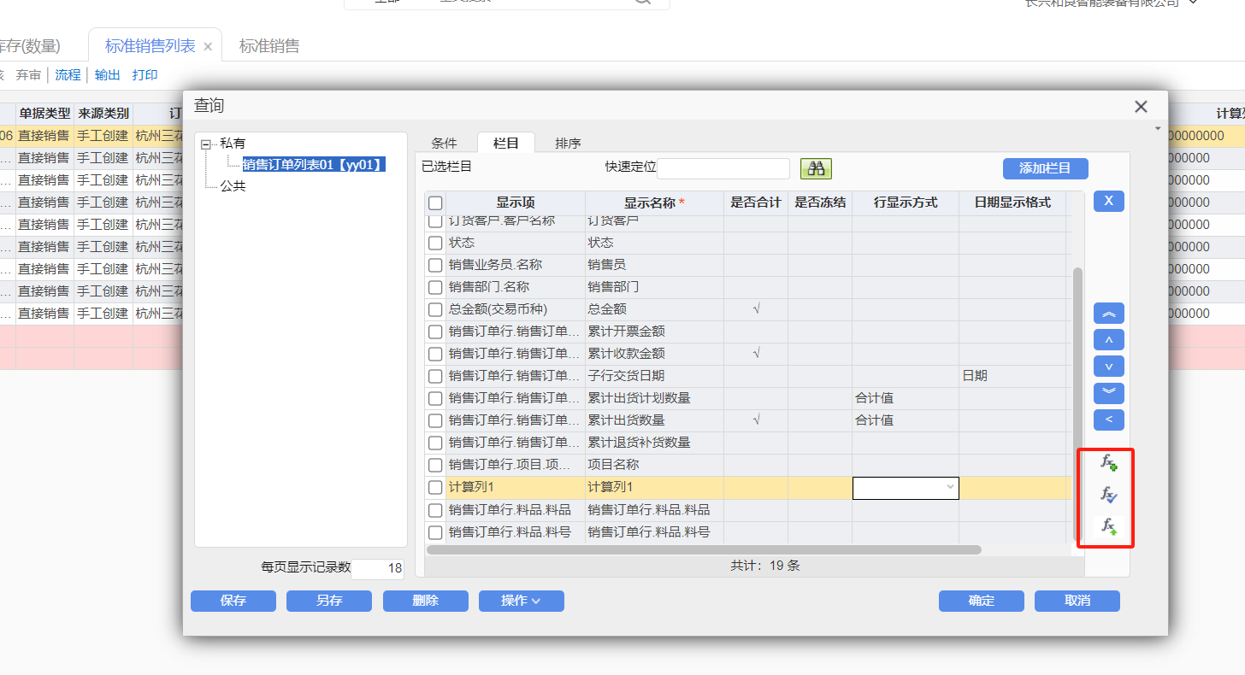Click the 单据类型 header in background table
Image resolution: width=1245 pixels, height=675 pixels.
click(44, 113)
